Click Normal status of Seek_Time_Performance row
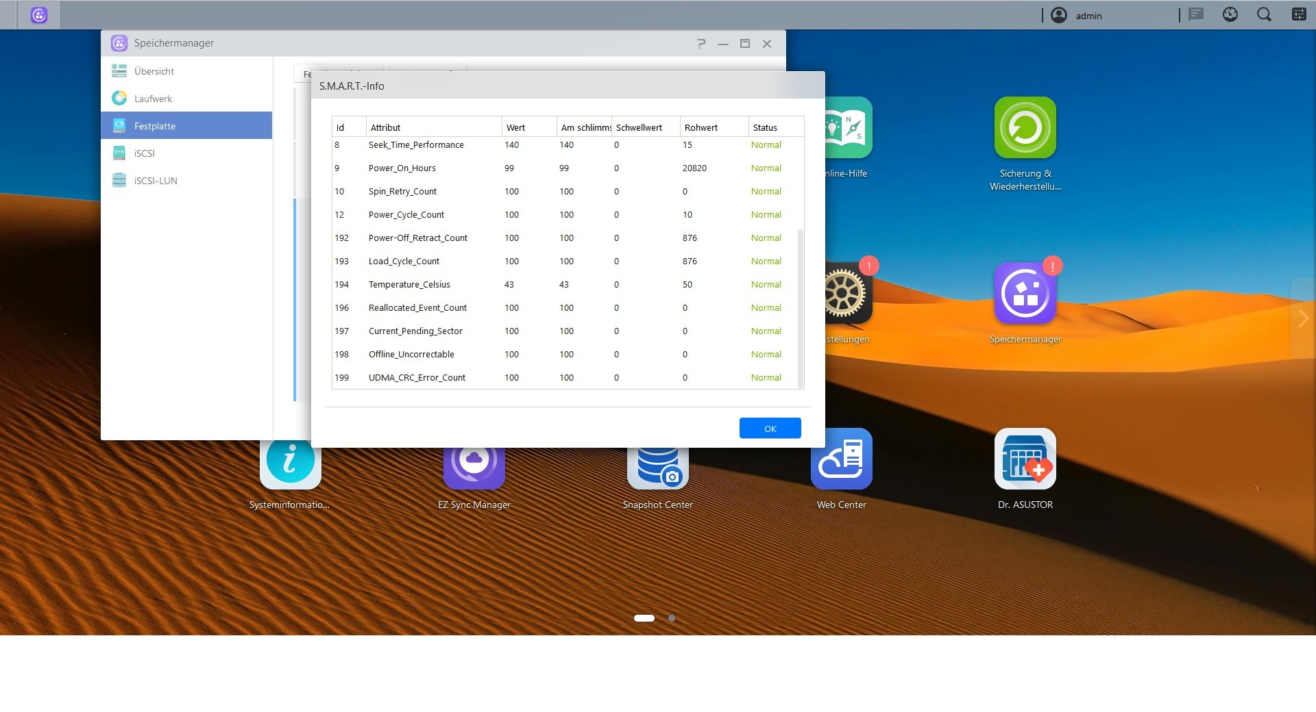The height and width of the screenshot is (712, 1316). [x=766, y=145]
